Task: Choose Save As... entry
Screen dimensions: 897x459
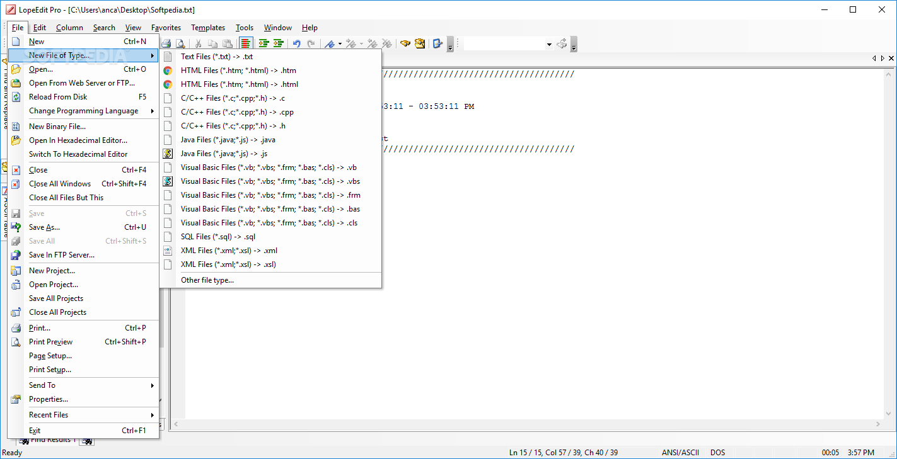Action: pyautogui.click(x=83, y=227)
